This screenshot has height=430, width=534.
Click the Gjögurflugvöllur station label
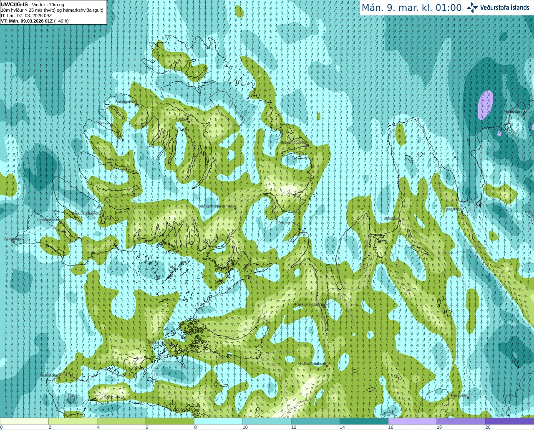click(x=294, y=142)
